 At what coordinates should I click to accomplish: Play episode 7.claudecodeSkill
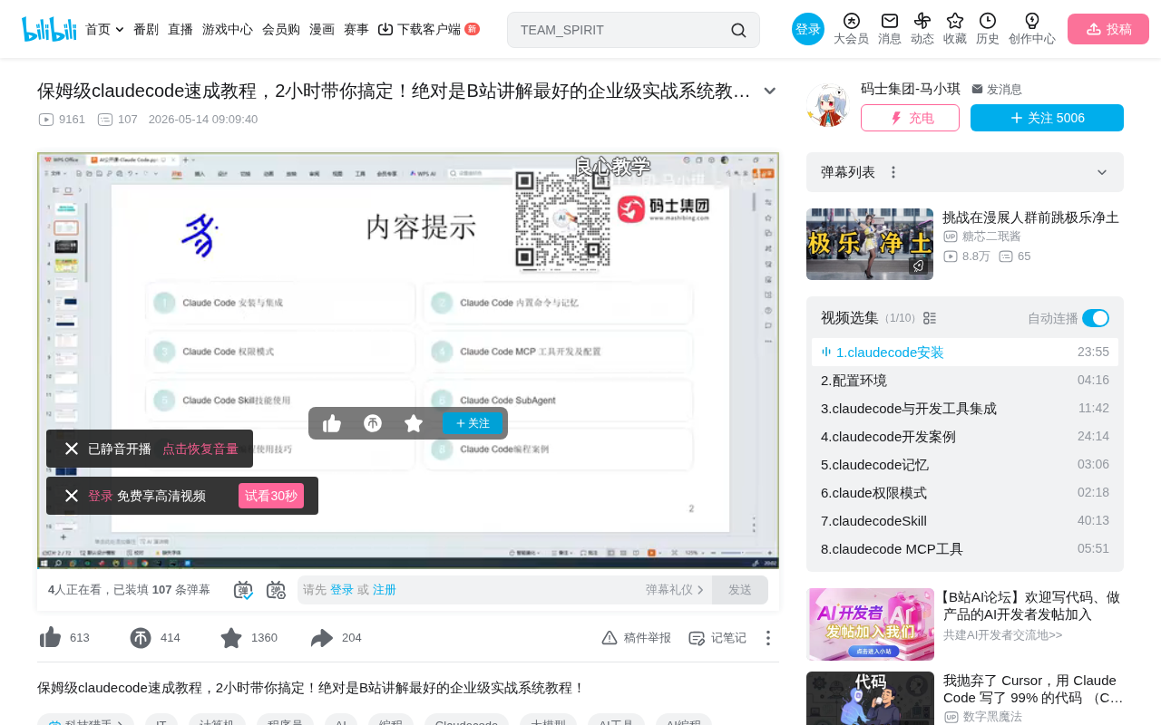tap(965, 521)
